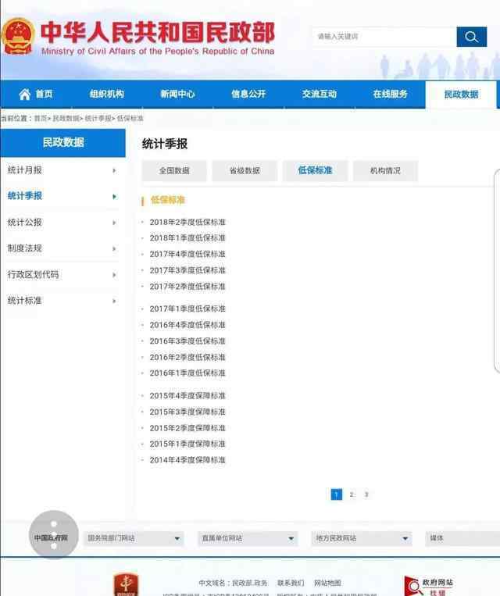Open 2015年4季度保障标准 report

pyautogui.click(x=187, y=396)
